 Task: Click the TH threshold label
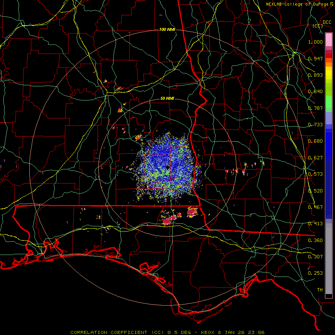coord(320,290)
